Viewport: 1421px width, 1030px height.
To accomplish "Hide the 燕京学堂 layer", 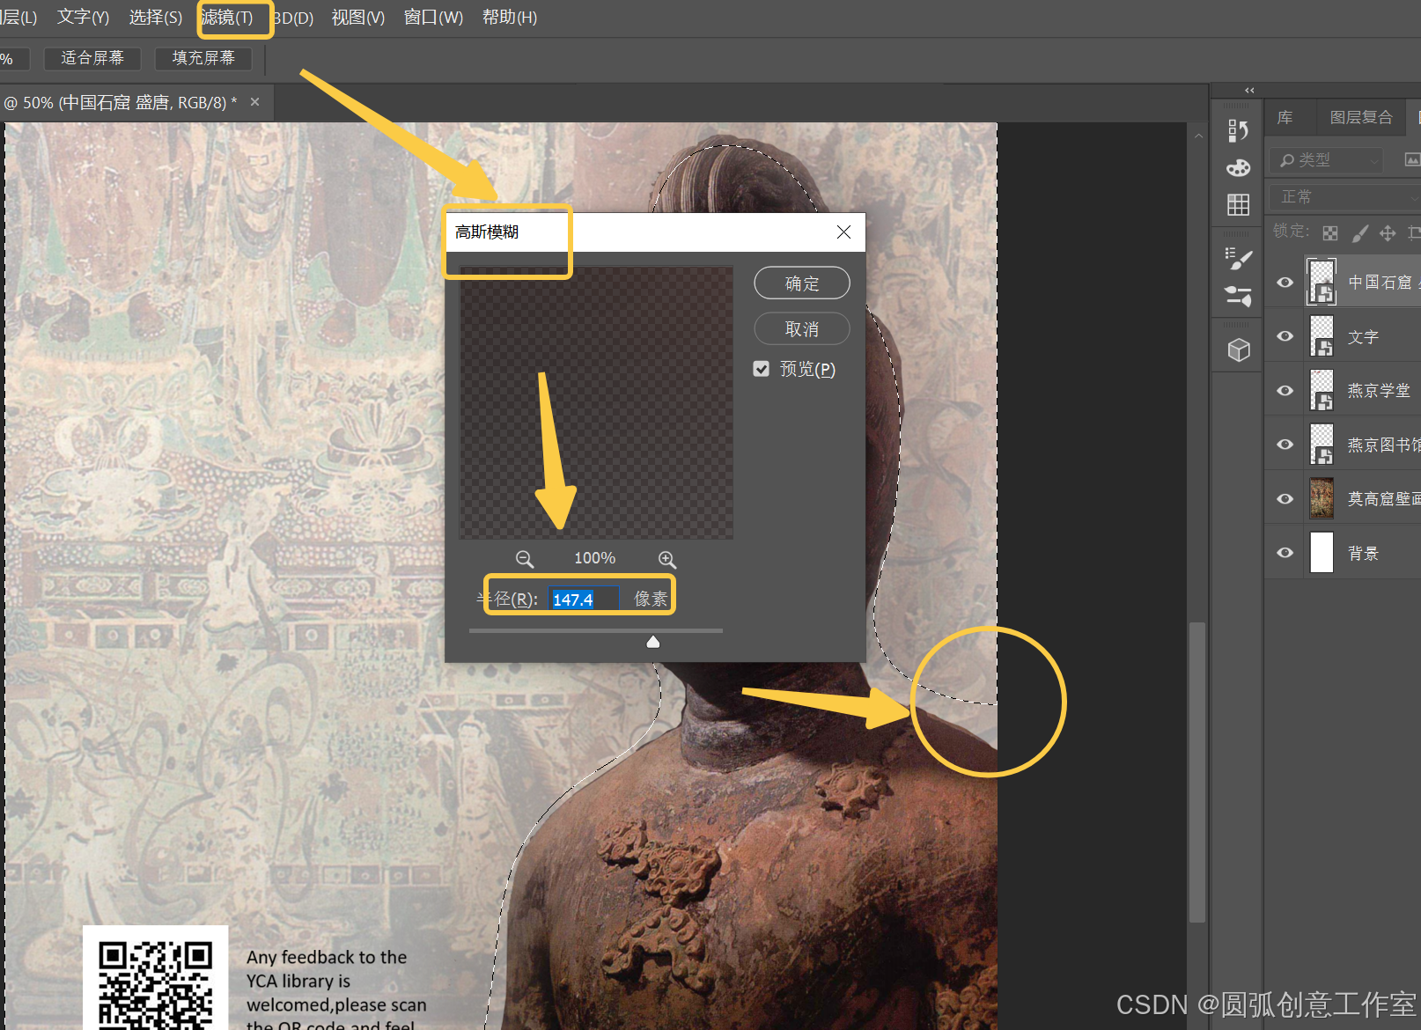I will [x=1285, y=390].
